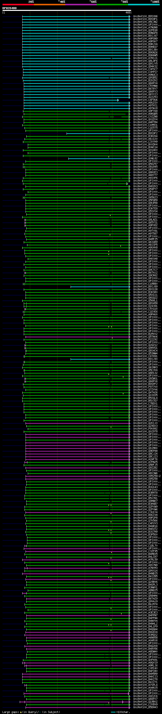Select the last hit UniRef100_B5DH43
This screenshot has height=714, width=162.
(x=145, y=707)
